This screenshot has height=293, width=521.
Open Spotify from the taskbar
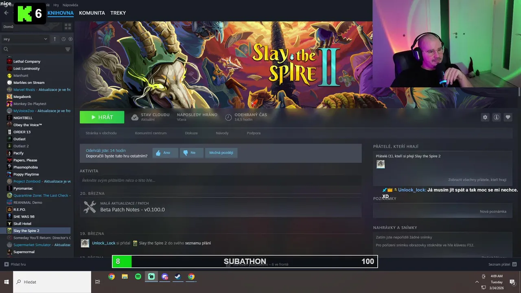(138, 277)
